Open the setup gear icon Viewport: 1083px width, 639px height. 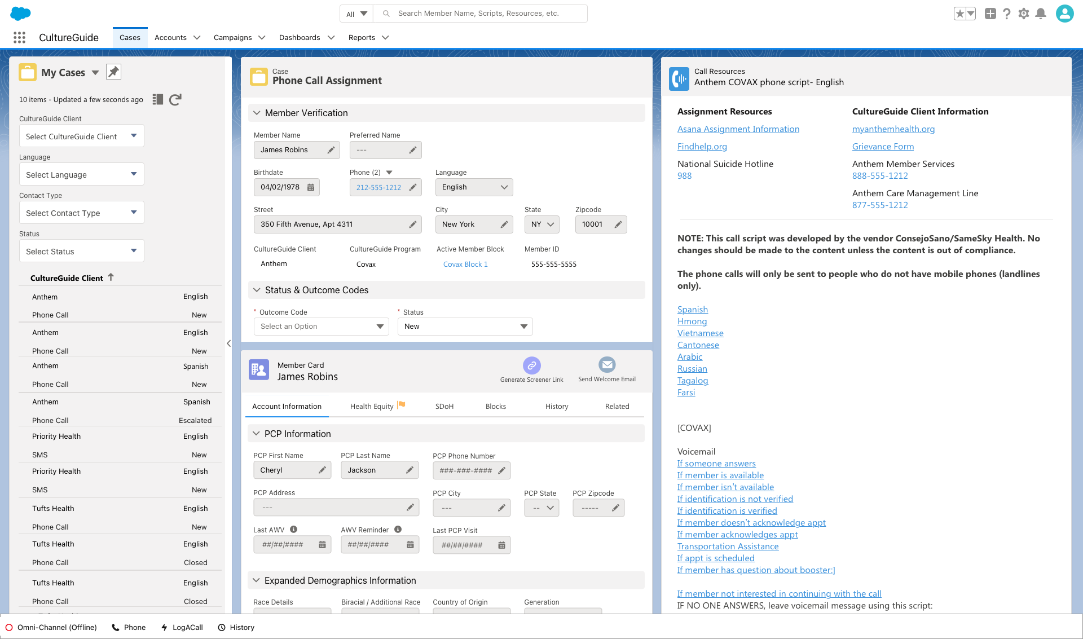pyautogui.click(x=1024, y=14)
